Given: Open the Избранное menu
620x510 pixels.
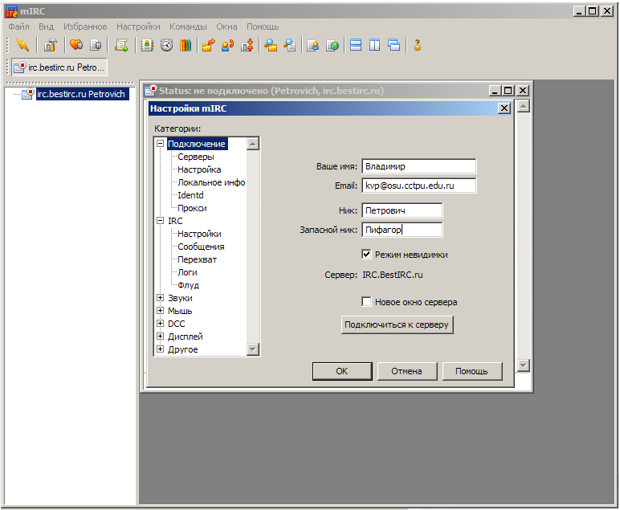Looking at the screenshot, I should (85, 27).
